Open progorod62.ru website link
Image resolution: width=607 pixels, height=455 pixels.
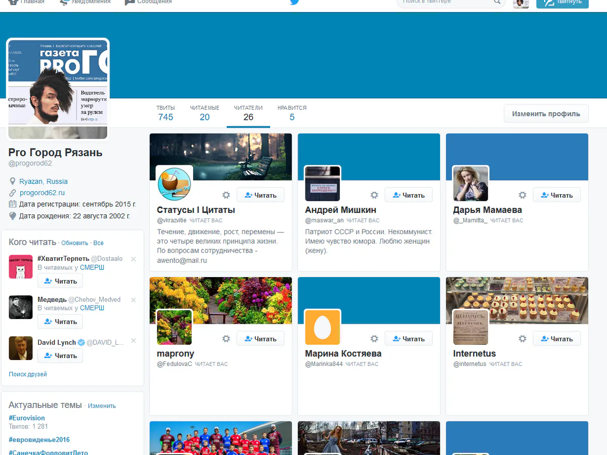click(42, 193)
